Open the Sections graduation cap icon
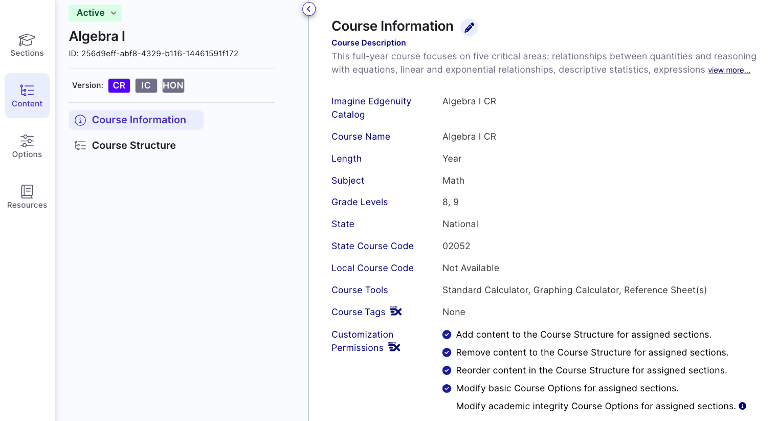 (27, 40)
